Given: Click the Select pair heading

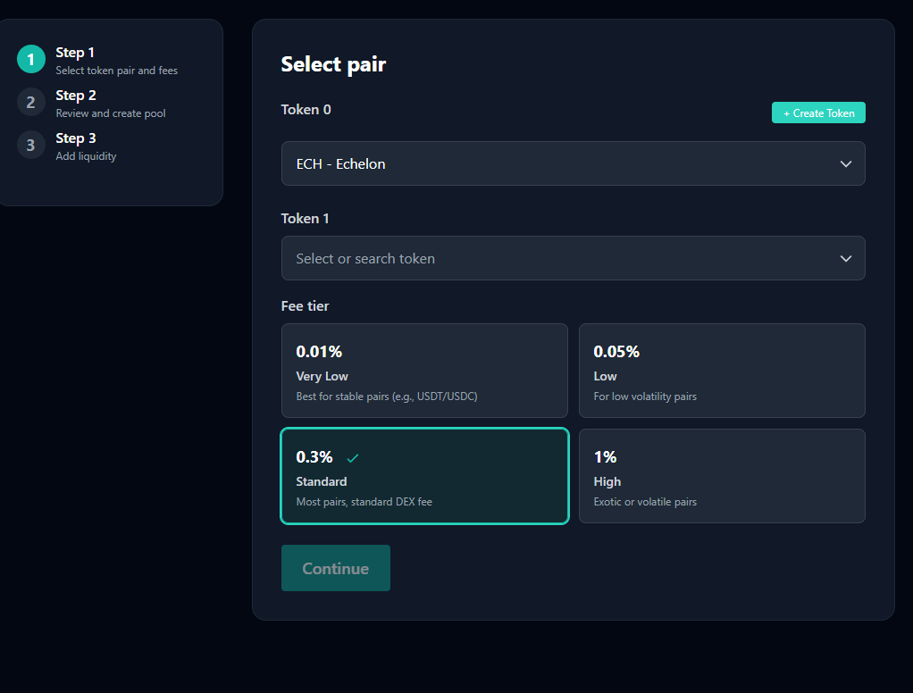Looking at the screenshot, I should 333,64.
